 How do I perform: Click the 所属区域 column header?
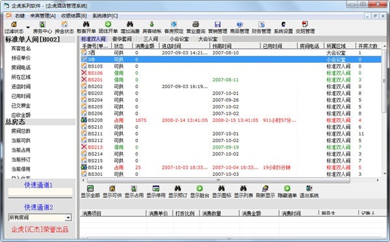coord(339,46)
